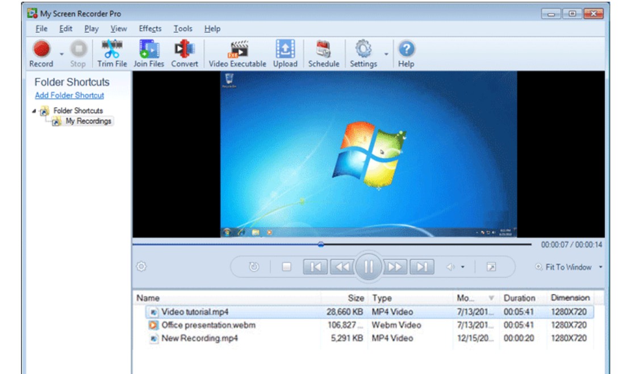The image size is (631, 374).
Task: Click the Video tutorial.mp4 file icon
Action: coord(153,312)
